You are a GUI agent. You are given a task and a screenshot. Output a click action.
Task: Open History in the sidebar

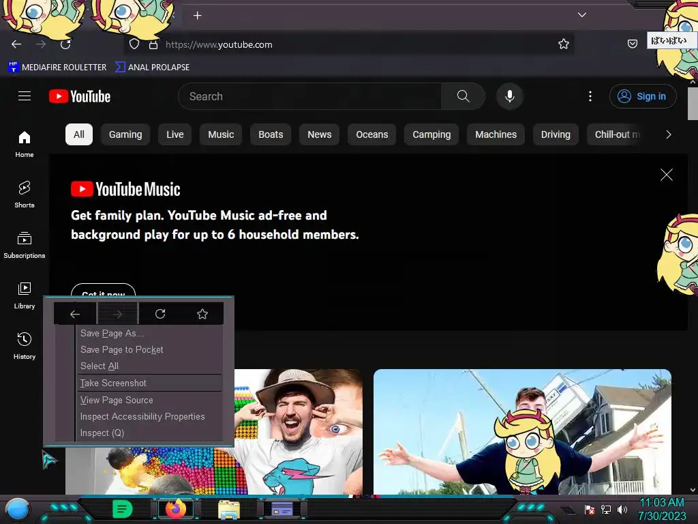[x=25, y=346]
